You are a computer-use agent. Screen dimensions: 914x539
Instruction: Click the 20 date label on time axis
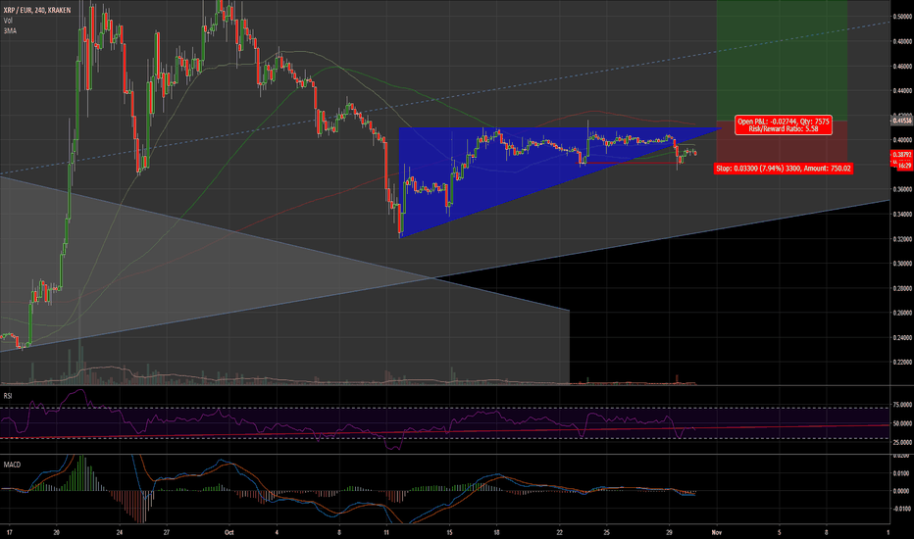pos(57,532)
